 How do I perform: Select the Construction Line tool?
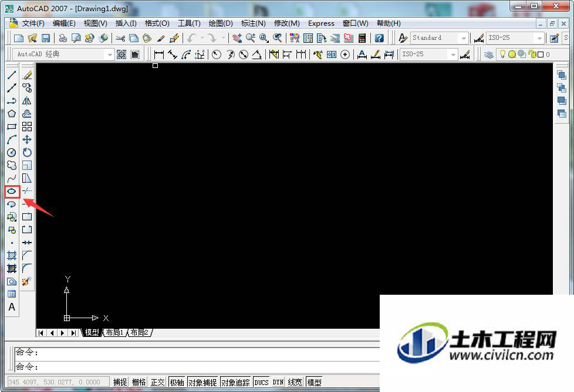point(12,88)
